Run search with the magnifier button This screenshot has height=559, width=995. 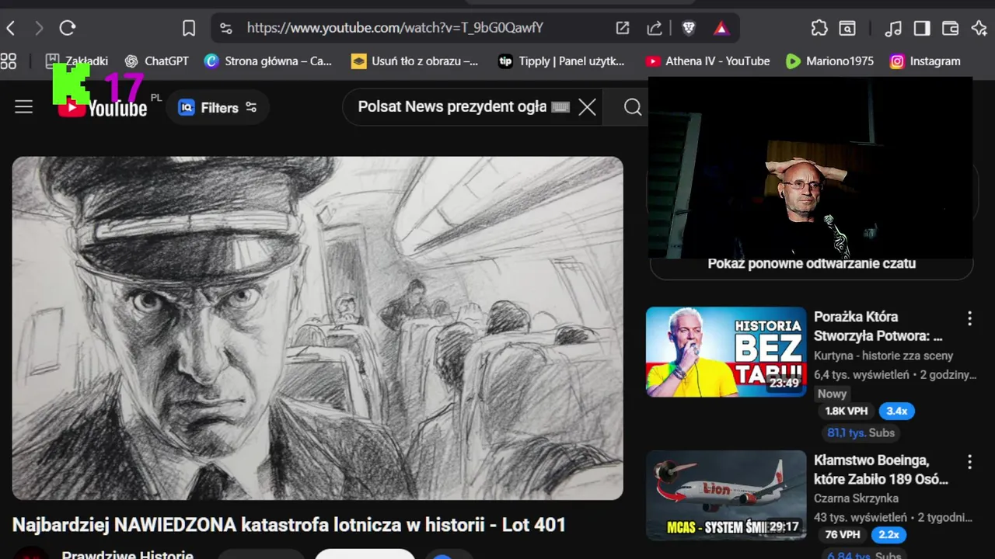pos(633,107)
